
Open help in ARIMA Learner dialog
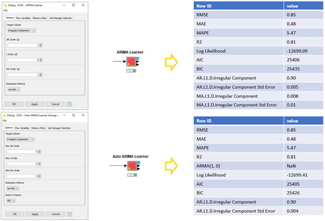click(69, 104)
